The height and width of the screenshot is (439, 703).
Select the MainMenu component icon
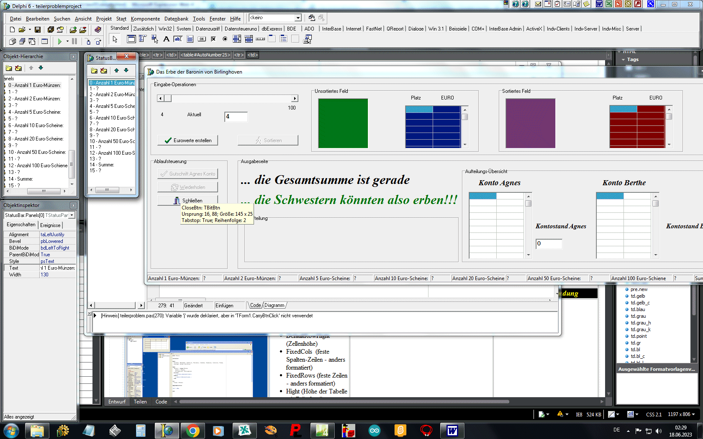(143, 39)
